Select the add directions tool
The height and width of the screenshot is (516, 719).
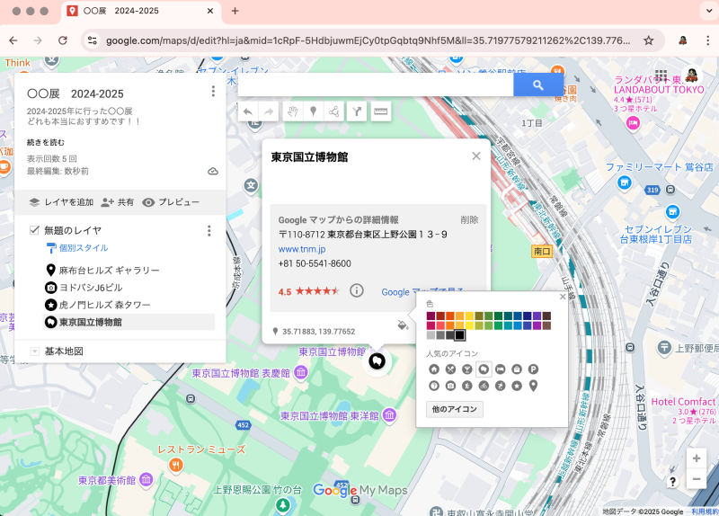pos(357,111)
